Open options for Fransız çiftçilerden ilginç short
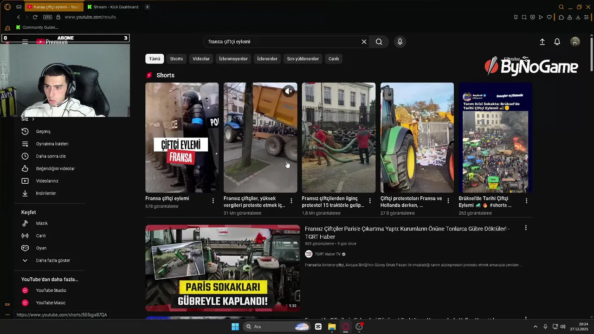The width and height of the screenshot is (594, 334). (x=370, y=201)
